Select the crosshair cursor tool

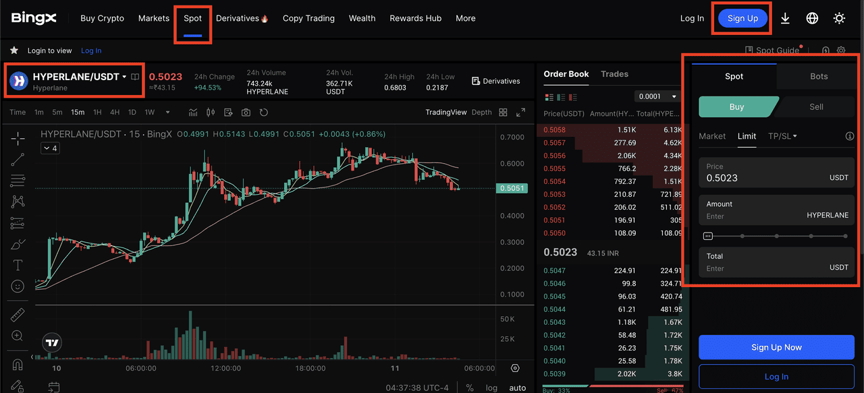18,139
